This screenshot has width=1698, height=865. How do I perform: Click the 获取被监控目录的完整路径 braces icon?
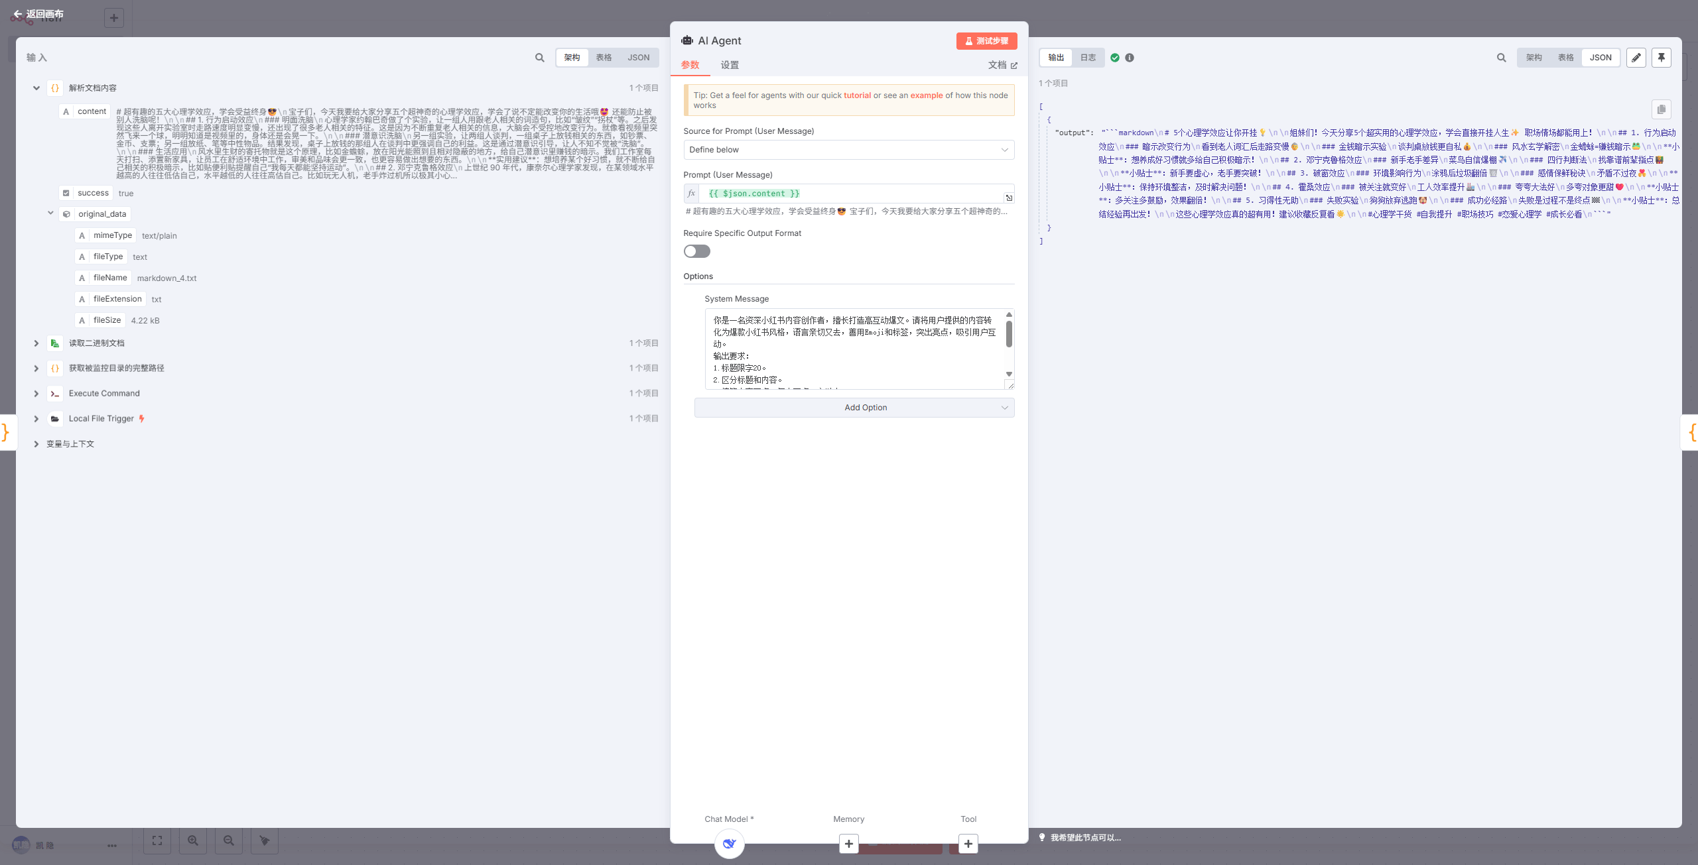click(55, 369)
